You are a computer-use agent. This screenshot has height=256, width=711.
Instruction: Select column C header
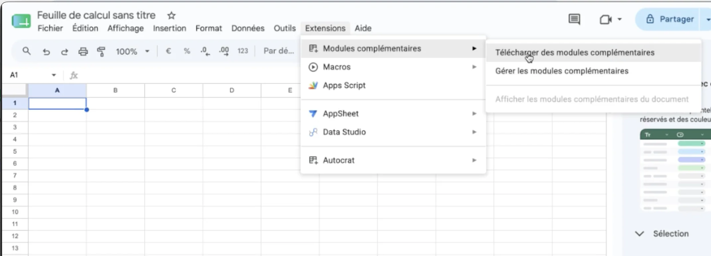pyautogui.click(x=174, y=90)
